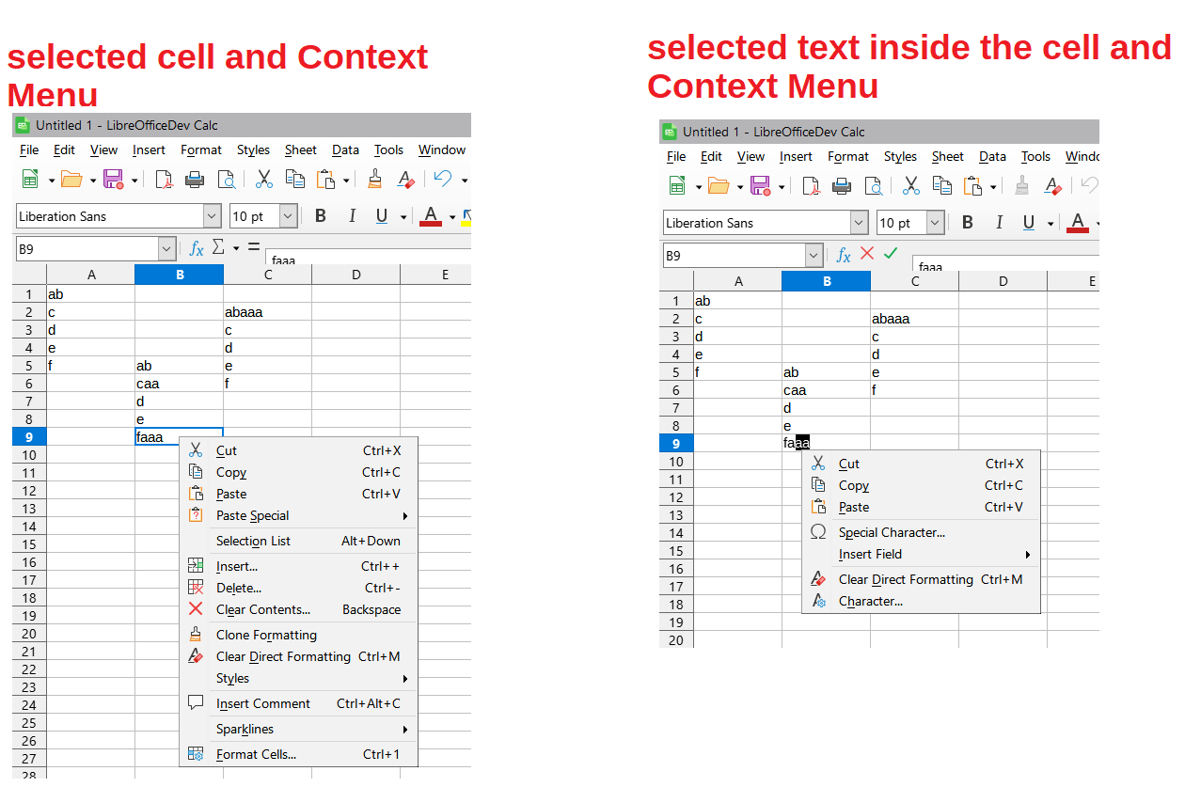Click Clear Direct Formatting toolbar icon, left window

[405, 179]
